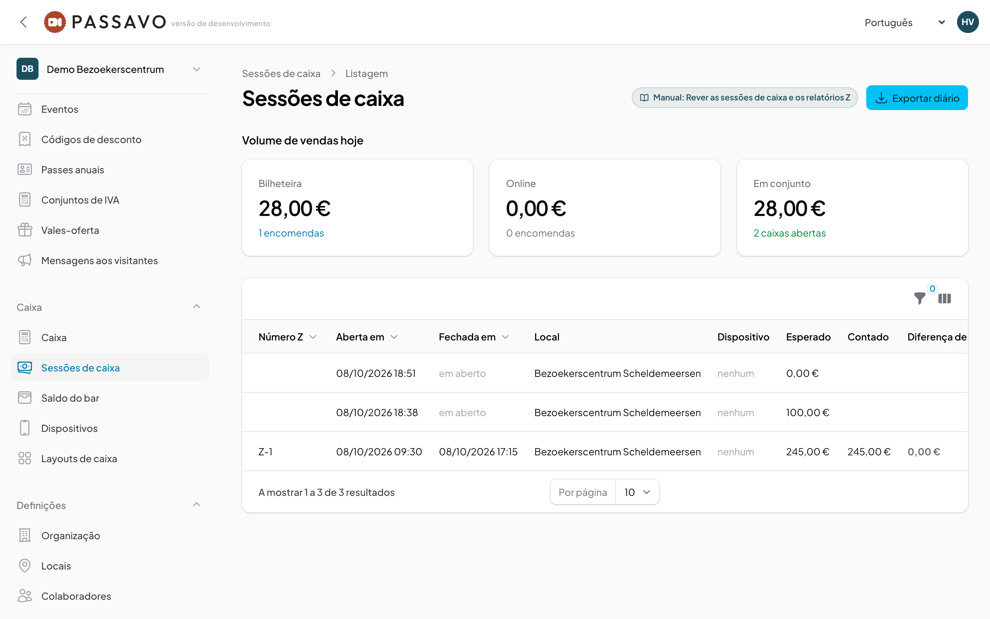Open Colaboradores menu item
The width and height of the screenshot is (990, 619).
(x=110, y=596)
